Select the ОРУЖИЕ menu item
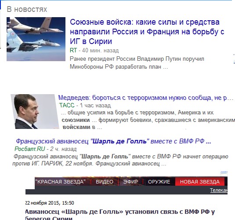This screenshot has width=235, height=220. point(159,182)
